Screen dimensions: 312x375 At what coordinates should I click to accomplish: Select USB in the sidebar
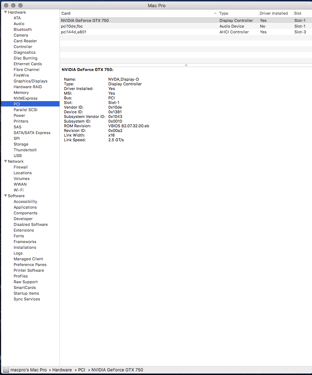pos(18,156)
